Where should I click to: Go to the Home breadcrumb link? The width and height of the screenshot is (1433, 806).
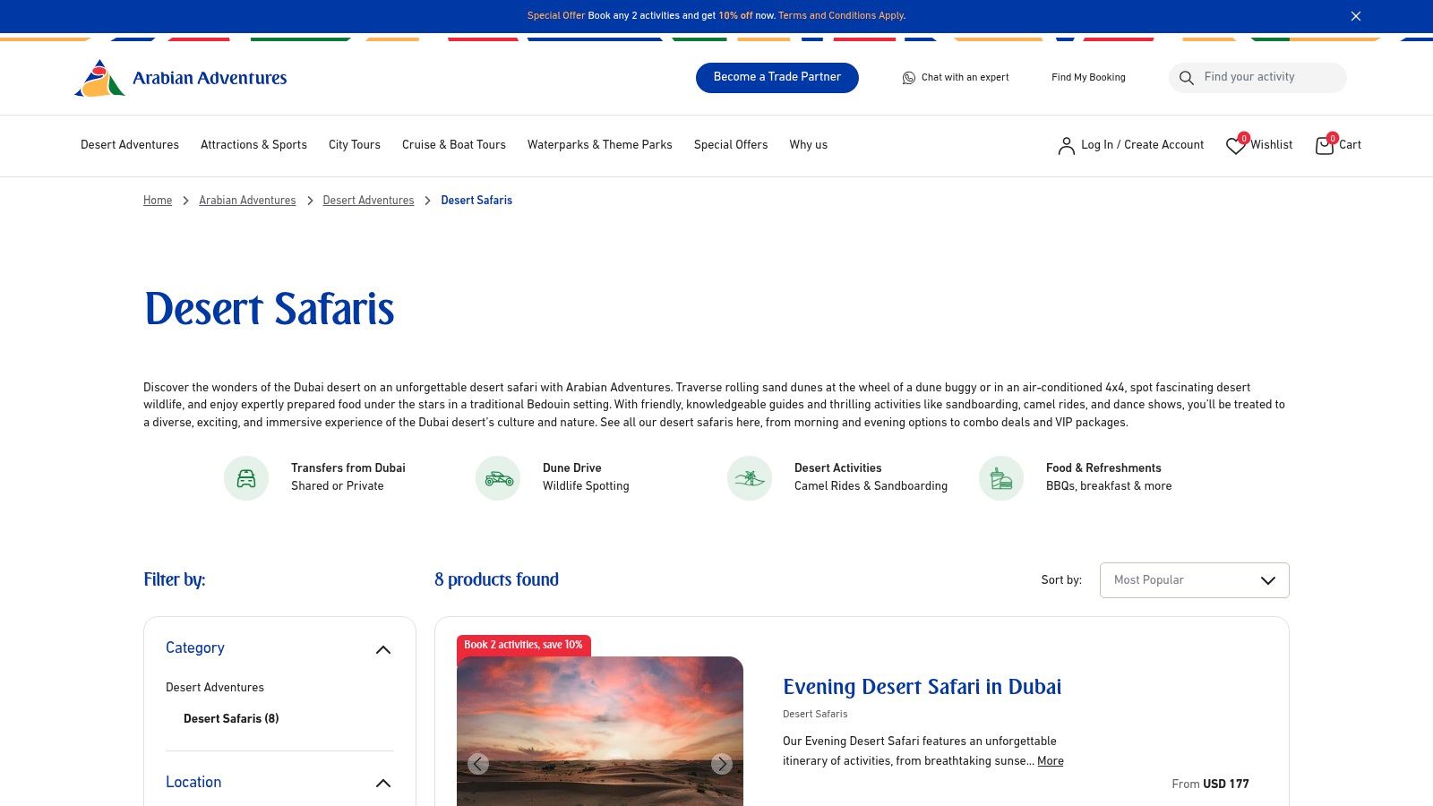(158, 201)
